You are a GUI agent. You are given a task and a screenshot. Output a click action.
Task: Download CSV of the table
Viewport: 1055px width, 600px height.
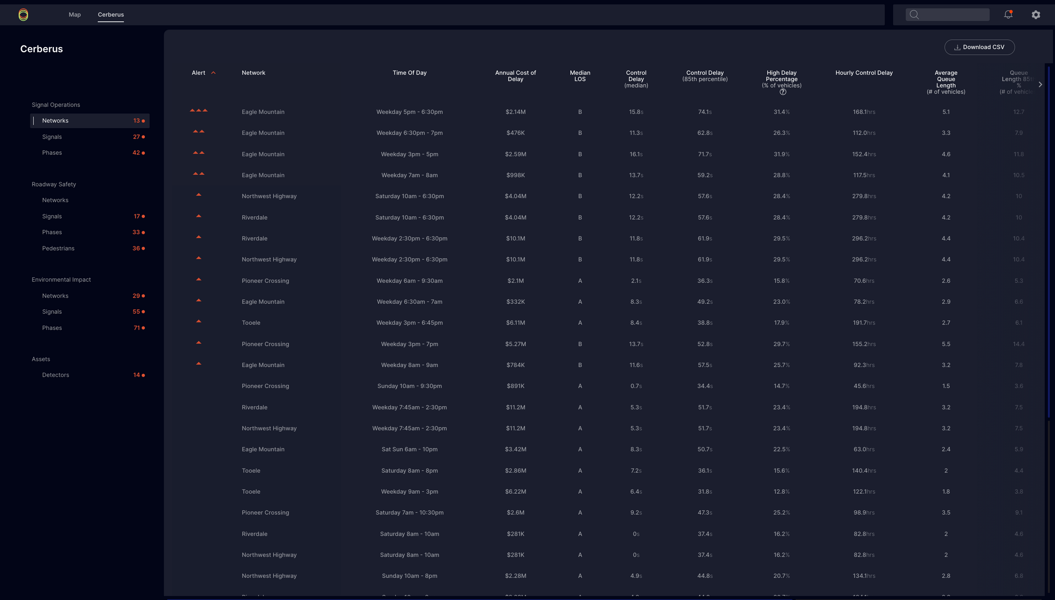coord(979,47)
